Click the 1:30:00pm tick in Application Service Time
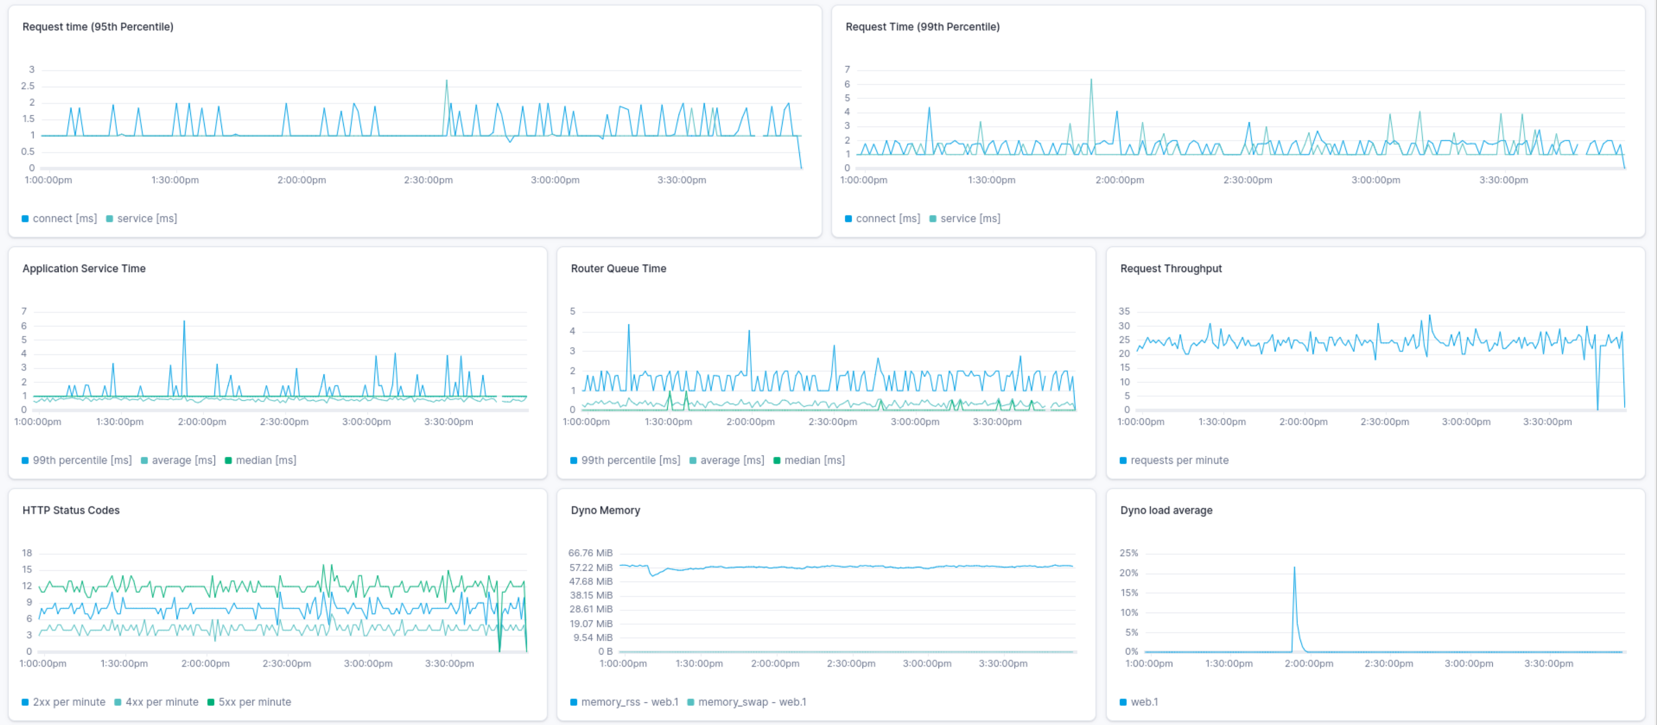Viewport: 1657px width, 725px height. click(120, 421)
